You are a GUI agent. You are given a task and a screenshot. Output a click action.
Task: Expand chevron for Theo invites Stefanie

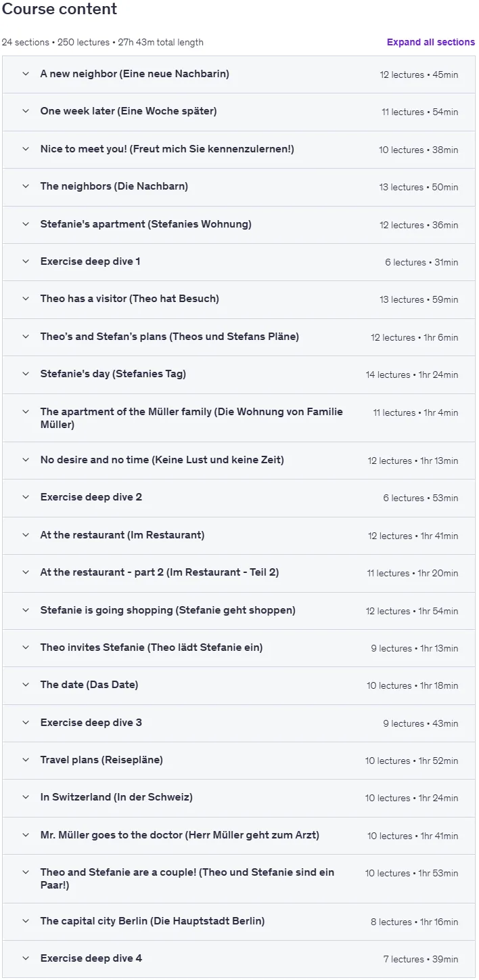click(x=26, y=647)
